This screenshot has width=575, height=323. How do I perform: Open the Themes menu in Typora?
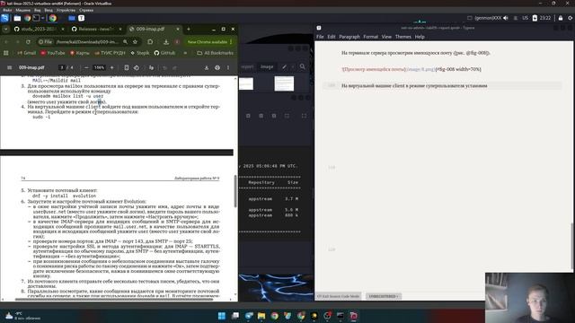coord(403,37)
